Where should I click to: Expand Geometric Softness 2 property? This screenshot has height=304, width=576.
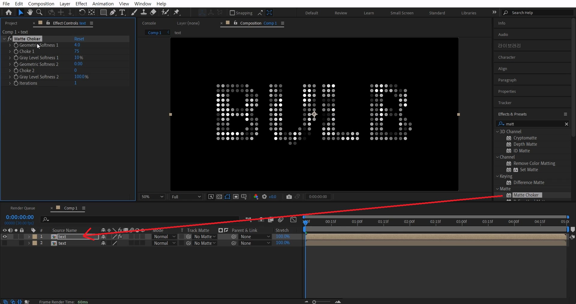tap(10, 64)
